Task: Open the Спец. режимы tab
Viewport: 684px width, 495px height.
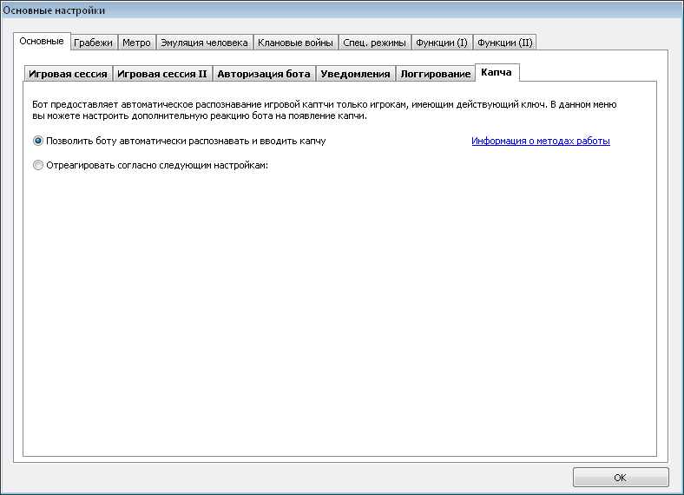Action: pyautogui.click(x=374, y=43)
